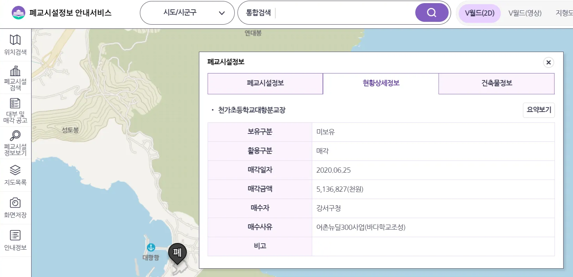
Task: Open 안내정보 list icon
Action: [15, 235]
